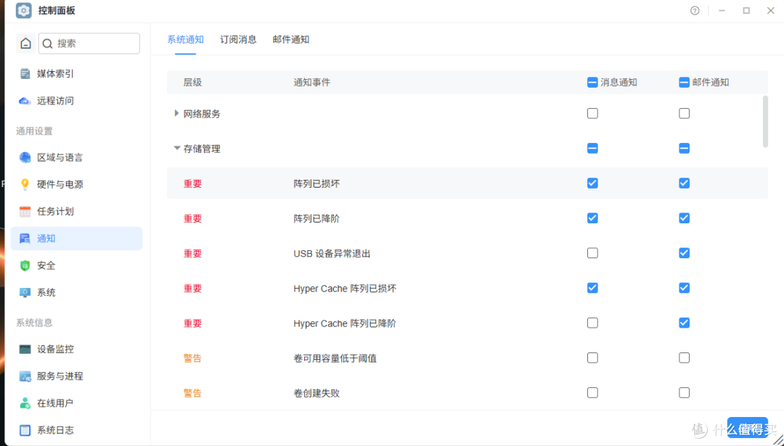Collapse the 存储管理 group arrow
This screenshot has width=784, height=446.
(x=176, y=148)
